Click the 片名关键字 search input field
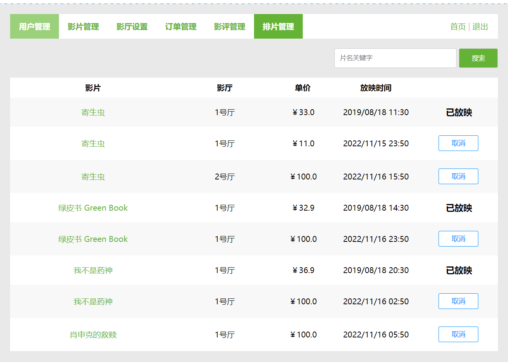This screenshot has width=508, height=362. click(395, 58)
